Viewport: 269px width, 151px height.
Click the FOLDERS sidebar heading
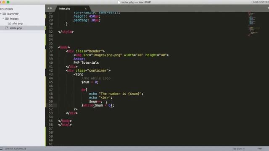pos(7,9)
